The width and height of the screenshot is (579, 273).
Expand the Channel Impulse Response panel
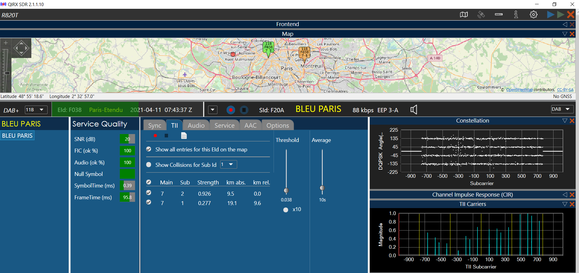[x=565, y=195]
